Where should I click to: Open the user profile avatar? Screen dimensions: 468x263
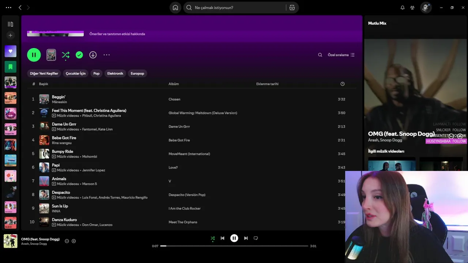(426, 8)
